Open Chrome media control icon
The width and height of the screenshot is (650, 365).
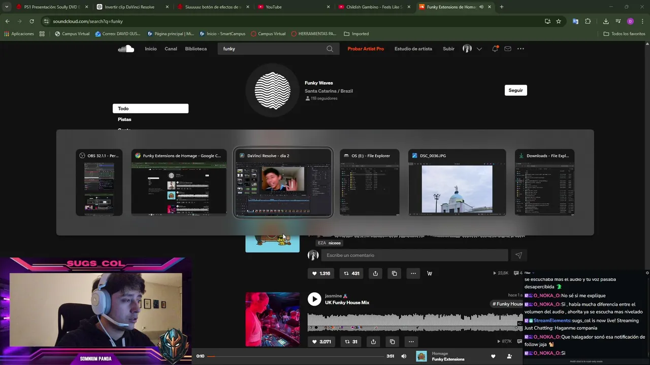pyautogui.click(x=618, y=21)
